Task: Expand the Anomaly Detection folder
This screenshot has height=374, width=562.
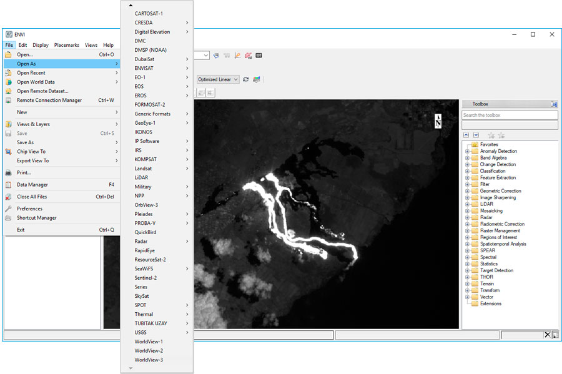Action: click(x=467, y=152)
